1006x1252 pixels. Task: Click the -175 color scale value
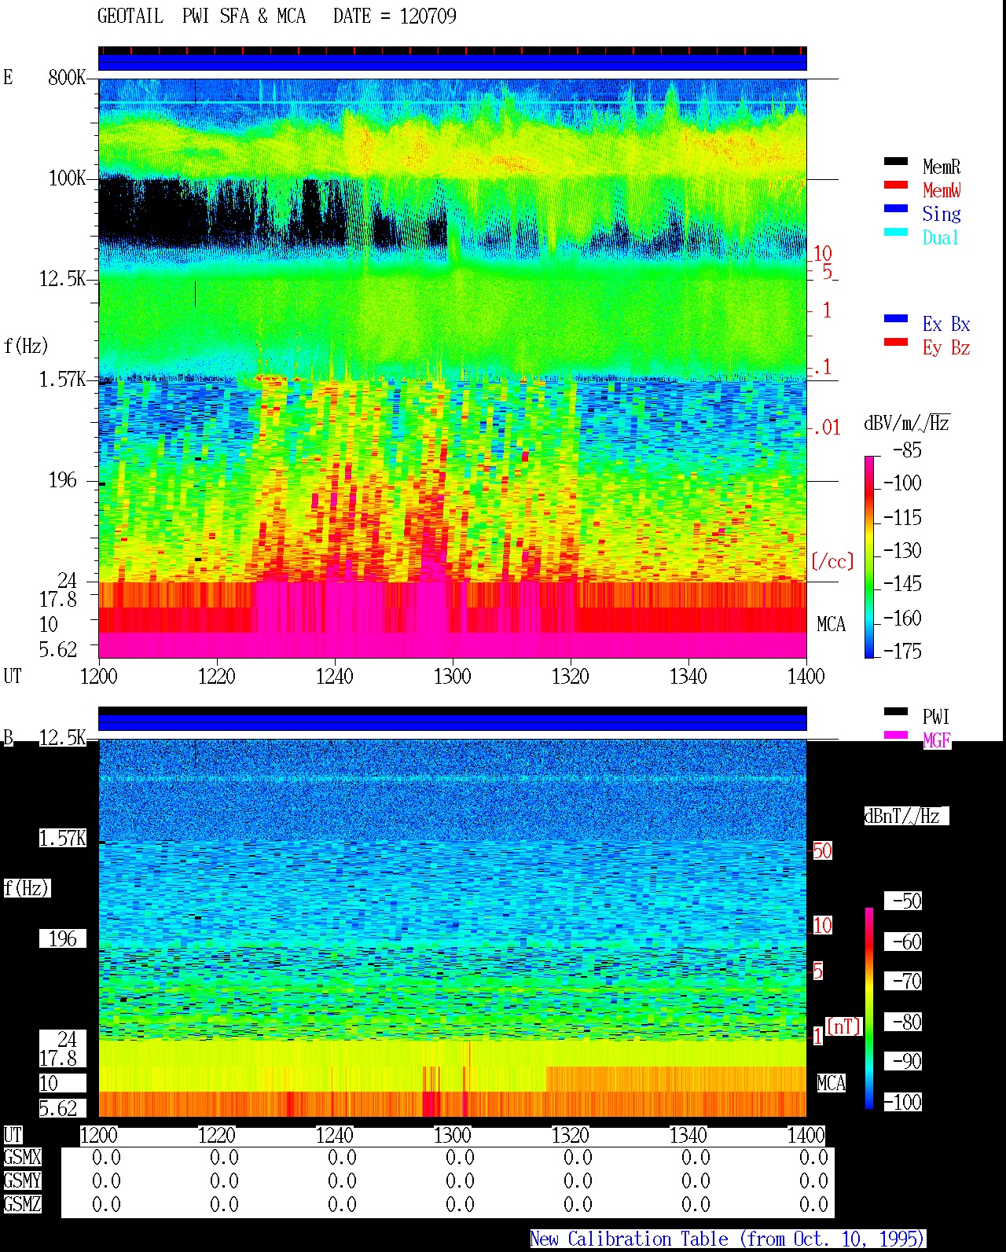902,651
